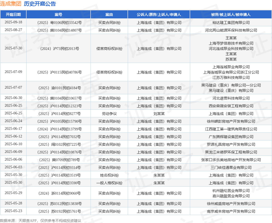Click date cell 2025-09-18
272x223 pixels.
tap(13, 22)
